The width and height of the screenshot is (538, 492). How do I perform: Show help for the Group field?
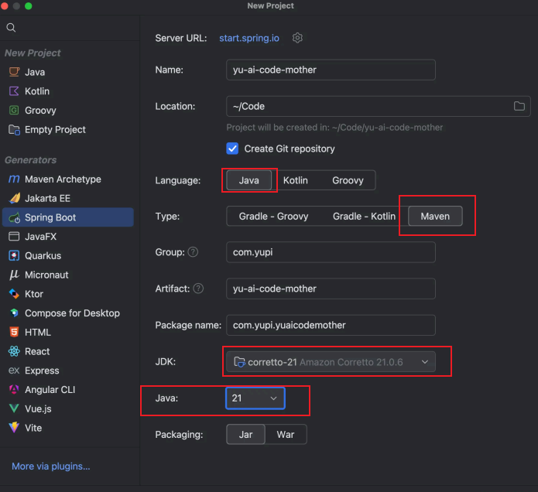pos(194,252)
